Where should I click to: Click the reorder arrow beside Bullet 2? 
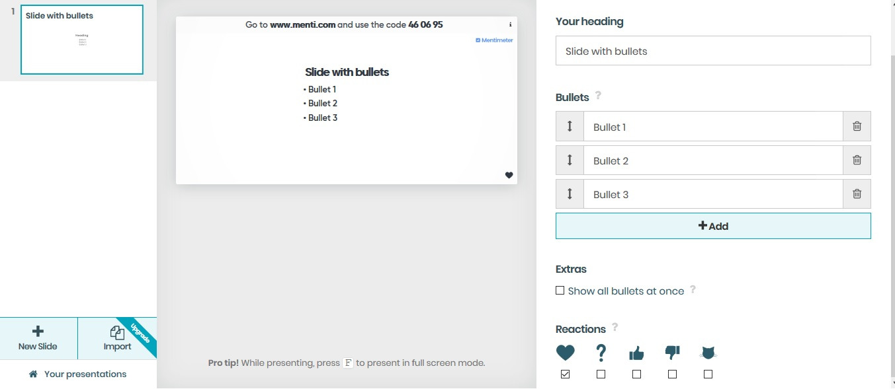coord(570,160)
